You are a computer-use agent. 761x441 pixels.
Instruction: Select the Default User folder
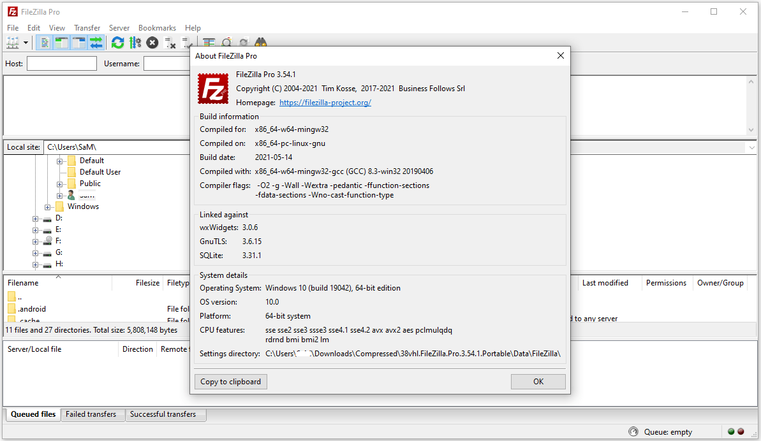pyautogui.click(x=100, y=172)
